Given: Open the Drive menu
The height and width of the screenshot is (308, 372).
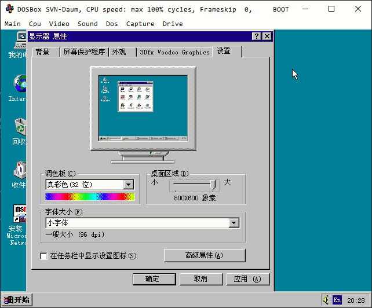Looking at the screenshot, I should [173, 24].
